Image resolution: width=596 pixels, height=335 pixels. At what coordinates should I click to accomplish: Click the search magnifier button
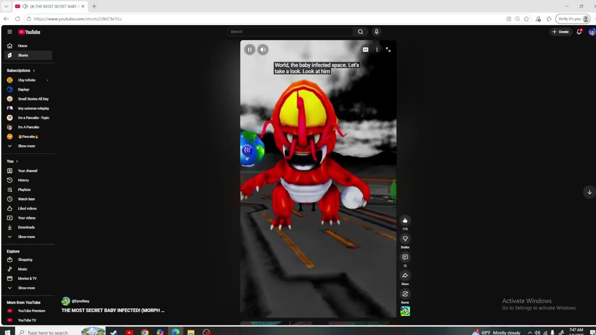pyautogui.click(x=360, y=32)
